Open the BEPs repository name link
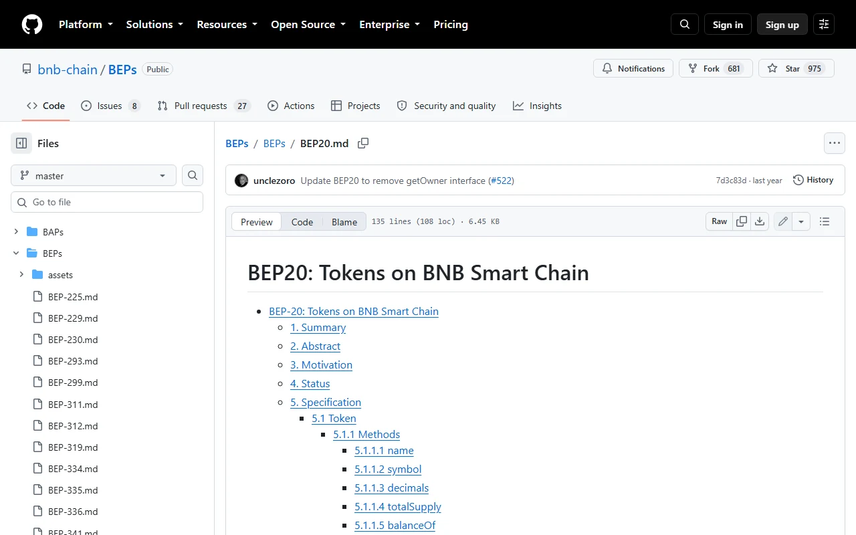The height and width of the screenshot is (535, 856). 122,69
